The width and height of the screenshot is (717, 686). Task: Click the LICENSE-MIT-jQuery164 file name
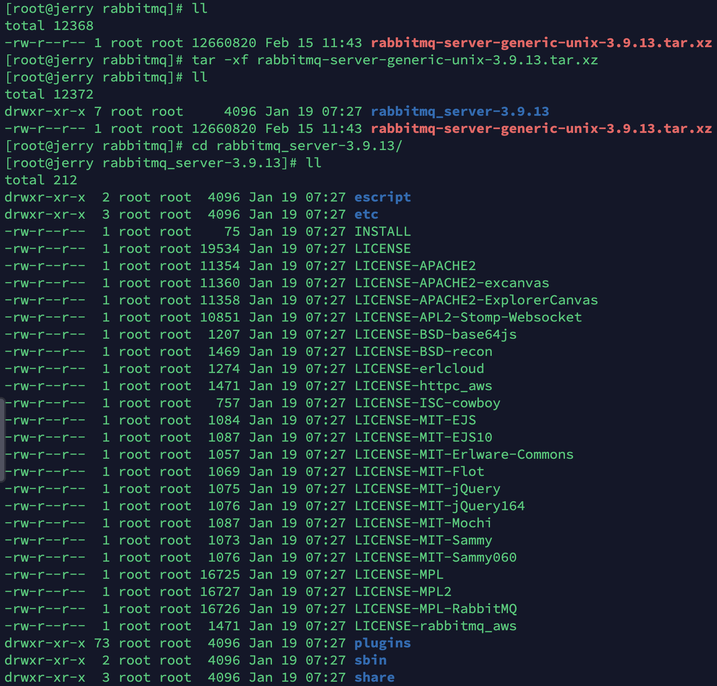tap(439, 506)
